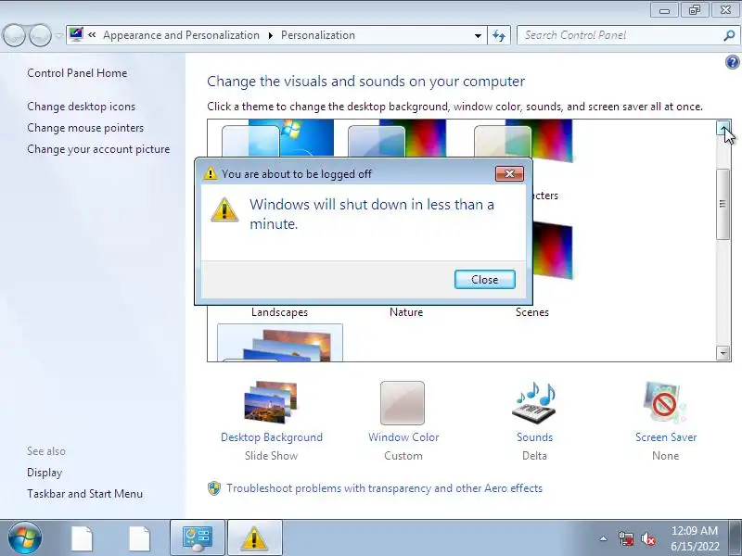Expand the Appearance and Personalization breadcrumb arrow
Screen dimensions: 742x556
click(271, 35)
